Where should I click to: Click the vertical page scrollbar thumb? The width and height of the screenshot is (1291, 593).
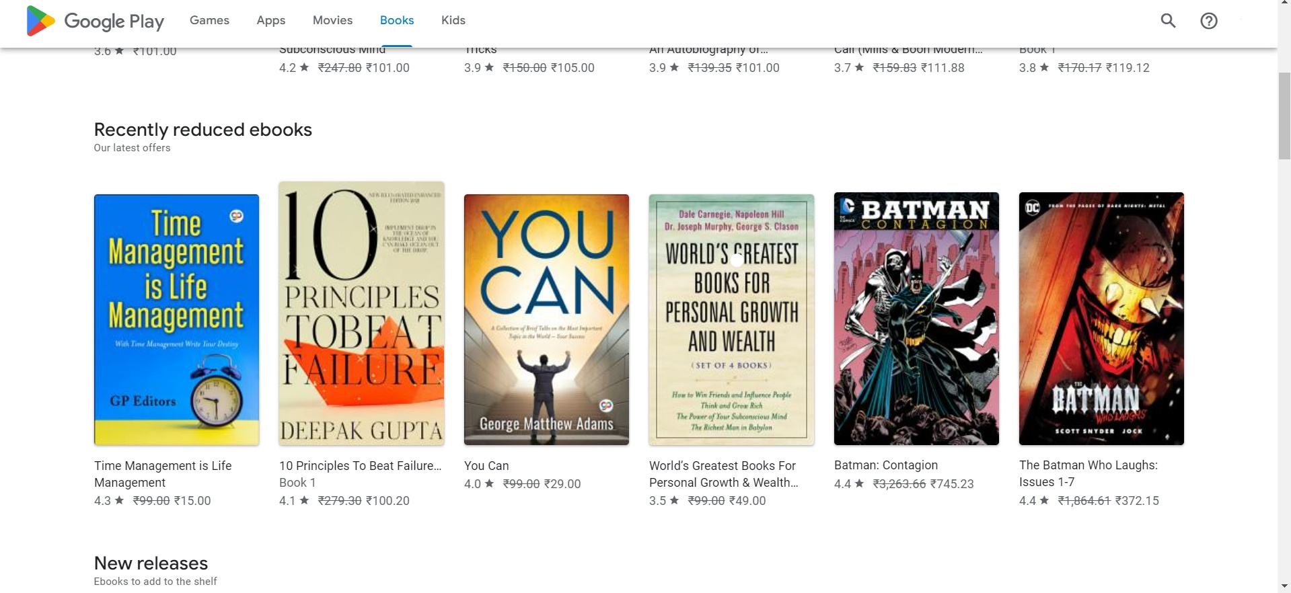(x=1284, y=116)
